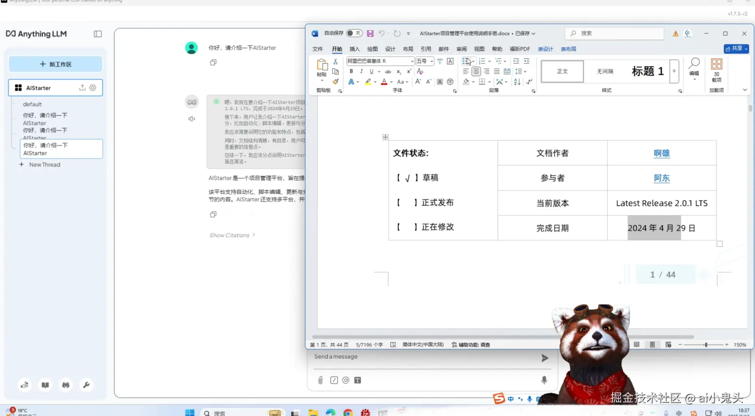Open the Share dropdown in Word
The width and height of the screenshot is (755, 416).
[736, 48]
